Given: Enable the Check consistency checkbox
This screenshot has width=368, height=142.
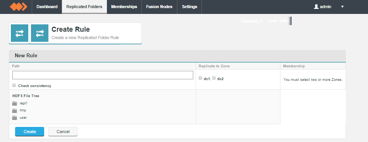Looking at the screenshot, I should [14, 85].
